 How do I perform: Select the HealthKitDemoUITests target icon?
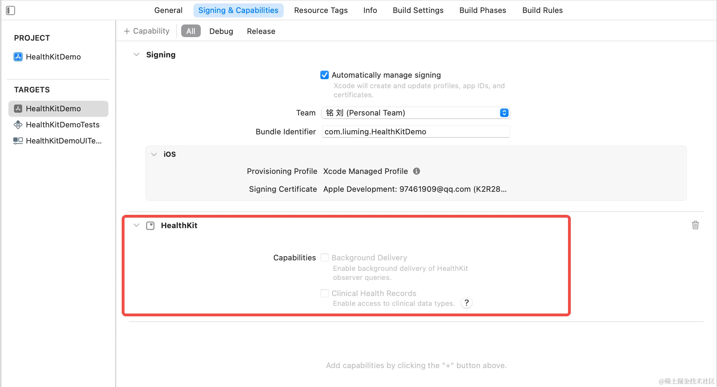tap(18, 141)
